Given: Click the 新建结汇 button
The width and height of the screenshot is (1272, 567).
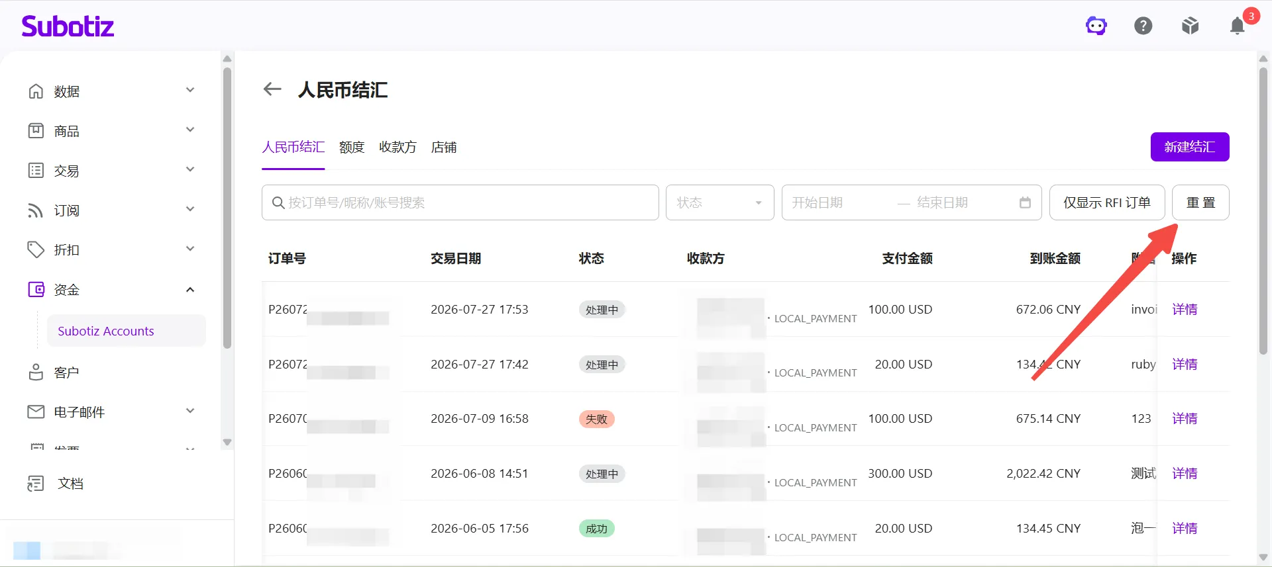Looking at the screenshot, I should tap(1190, 147).
